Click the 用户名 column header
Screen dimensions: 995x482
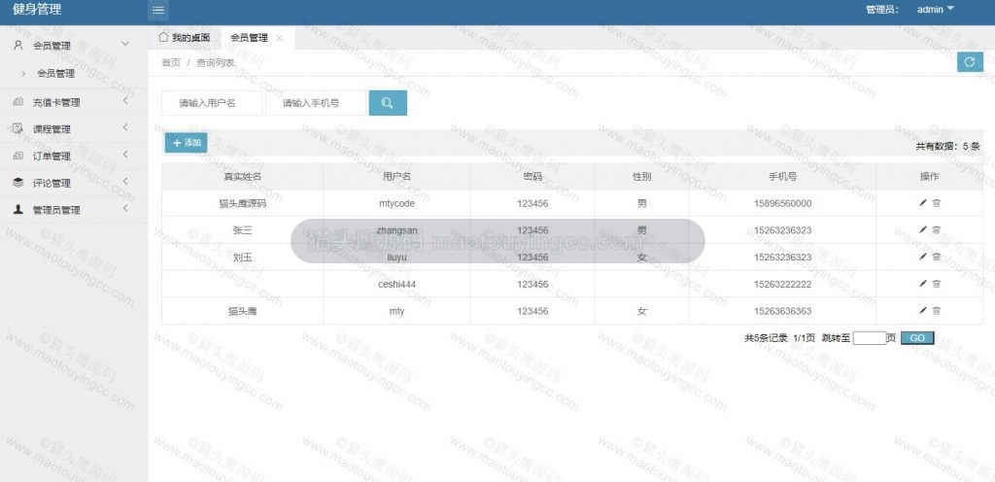pyautogui.click(x=396, y=176)
